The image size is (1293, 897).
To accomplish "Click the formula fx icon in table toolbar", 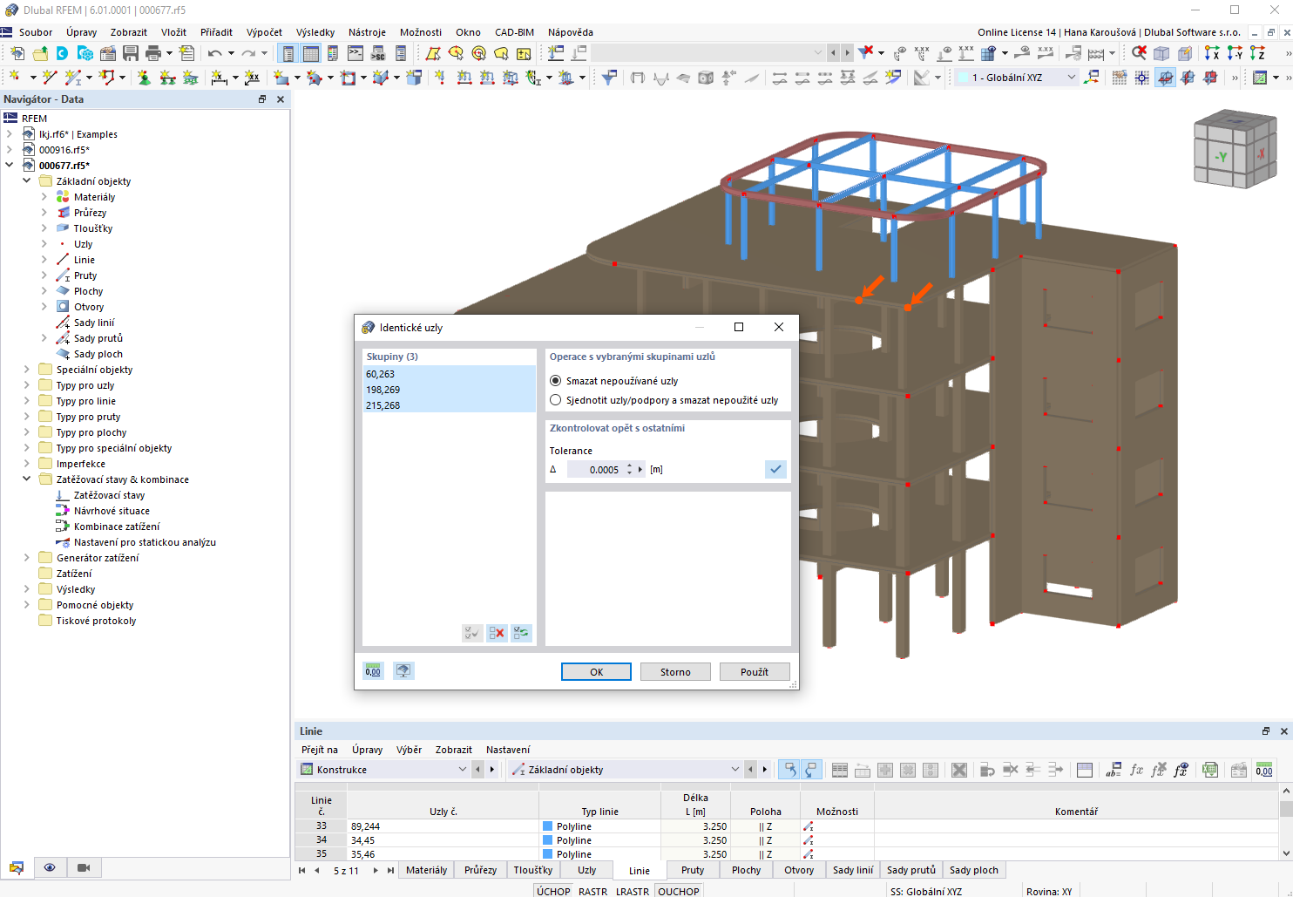I will click(x=1136, y=770).
